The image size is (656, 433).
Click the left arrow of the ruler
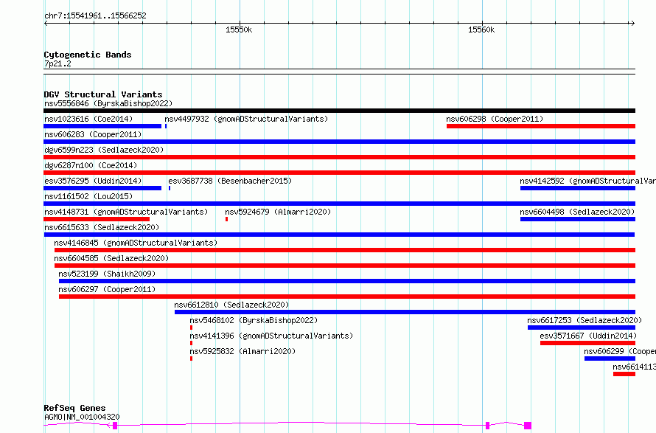pyautogui.click(x=46, y=23)
